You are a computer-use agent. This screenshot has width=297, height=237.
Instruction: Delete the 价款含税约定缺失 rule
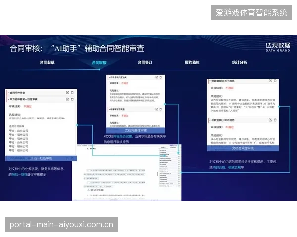pos(160,77)
